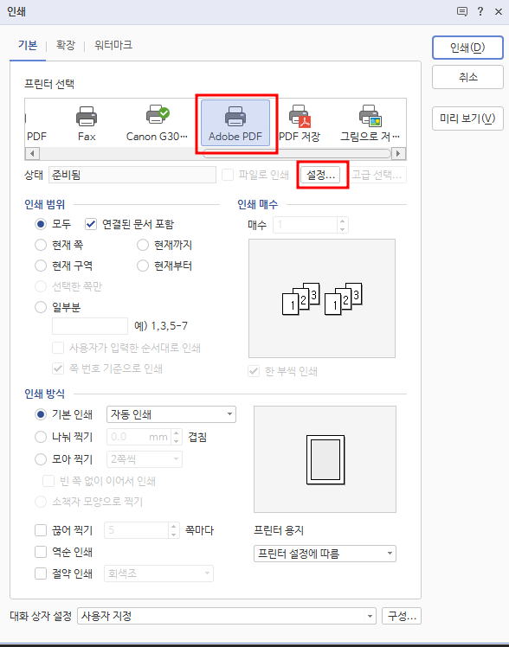The height and width of the screenshot is (647, 509).
Task: Click the 구성... button
Action: (x=402, y=616)
